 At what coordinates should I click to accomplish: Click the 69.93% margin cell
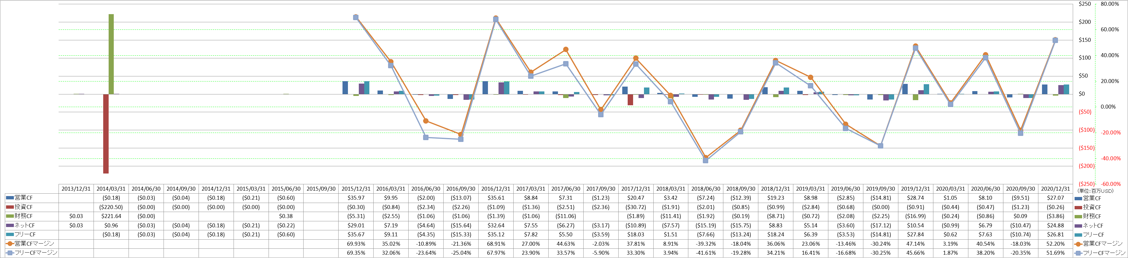[355, 244]
